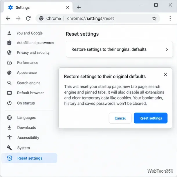Click the wrench icon for System

pyautogui.click(x=9, y=148)
